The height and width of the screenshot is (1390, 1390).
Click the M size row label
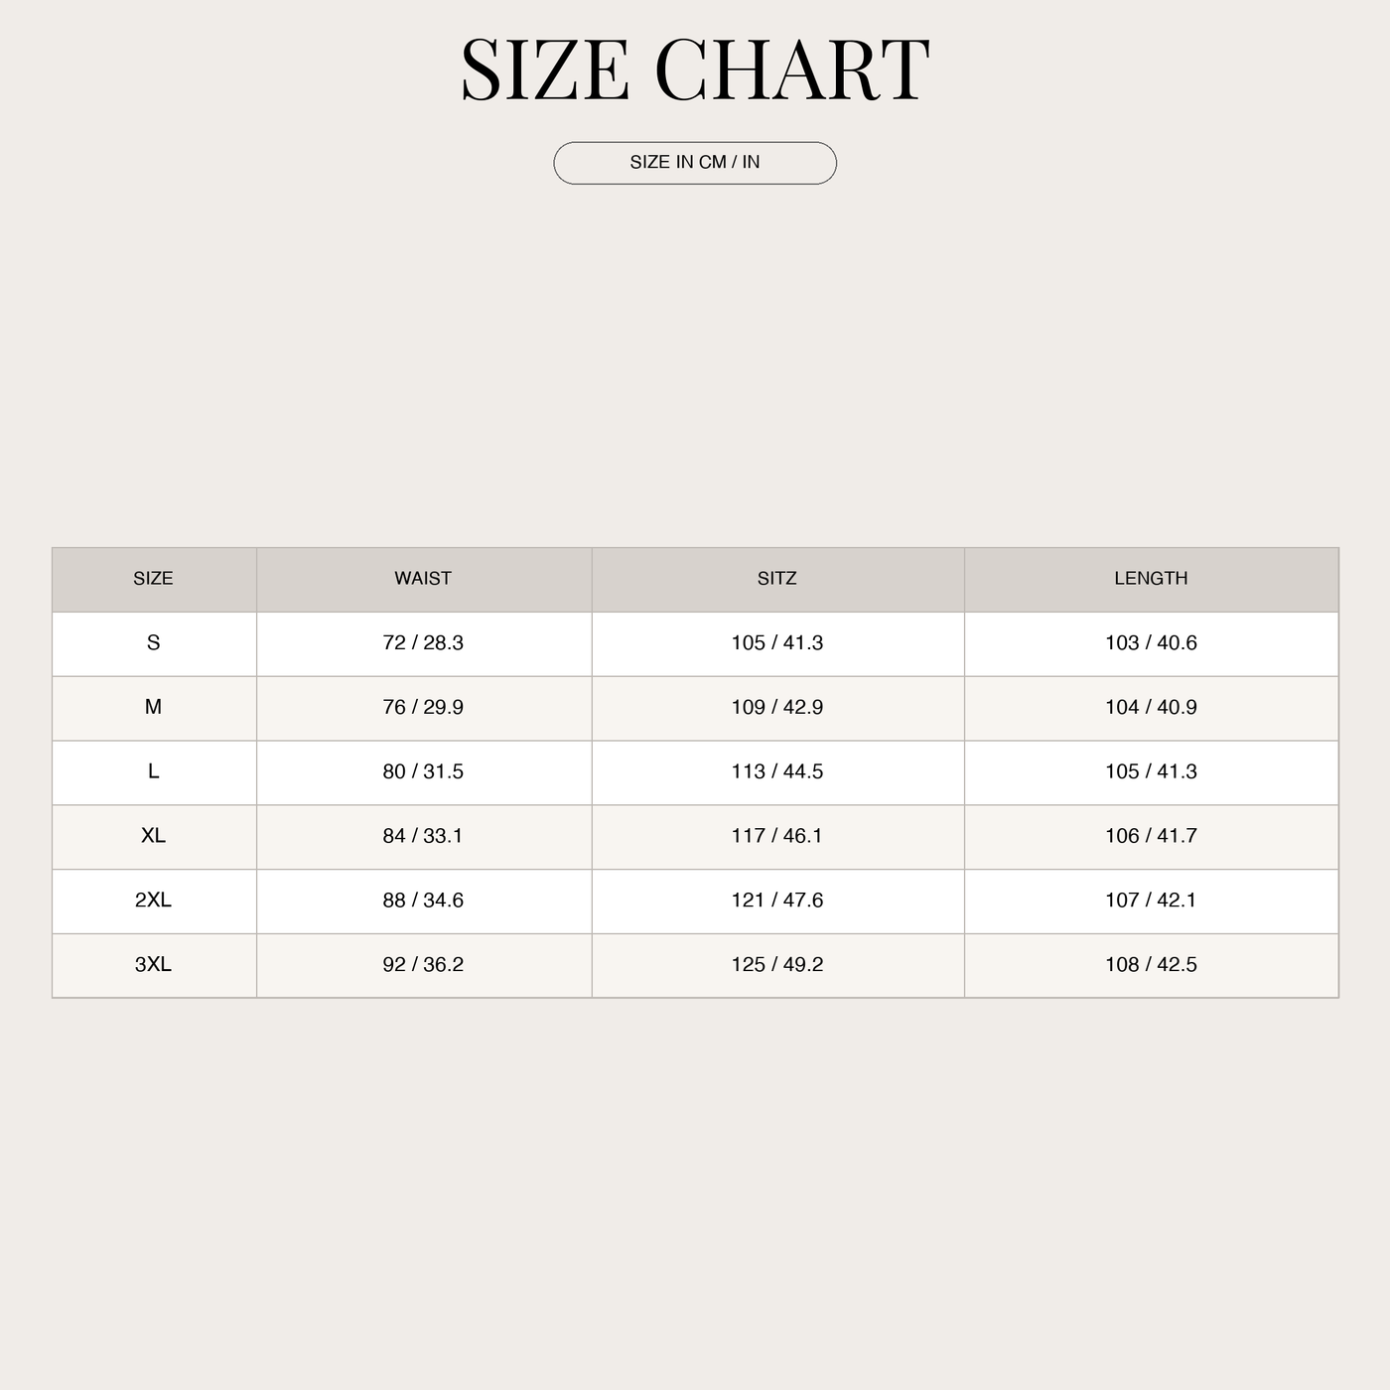(153, 707)
